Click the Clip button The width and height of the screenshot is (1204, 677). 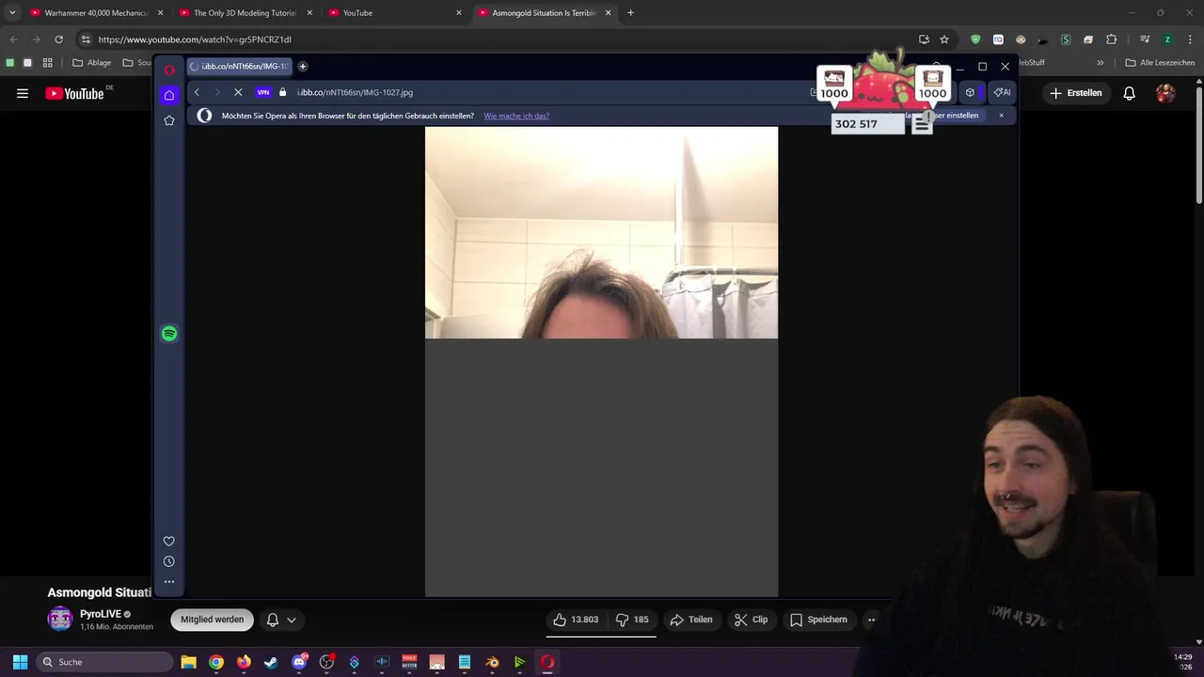(751, 620)
